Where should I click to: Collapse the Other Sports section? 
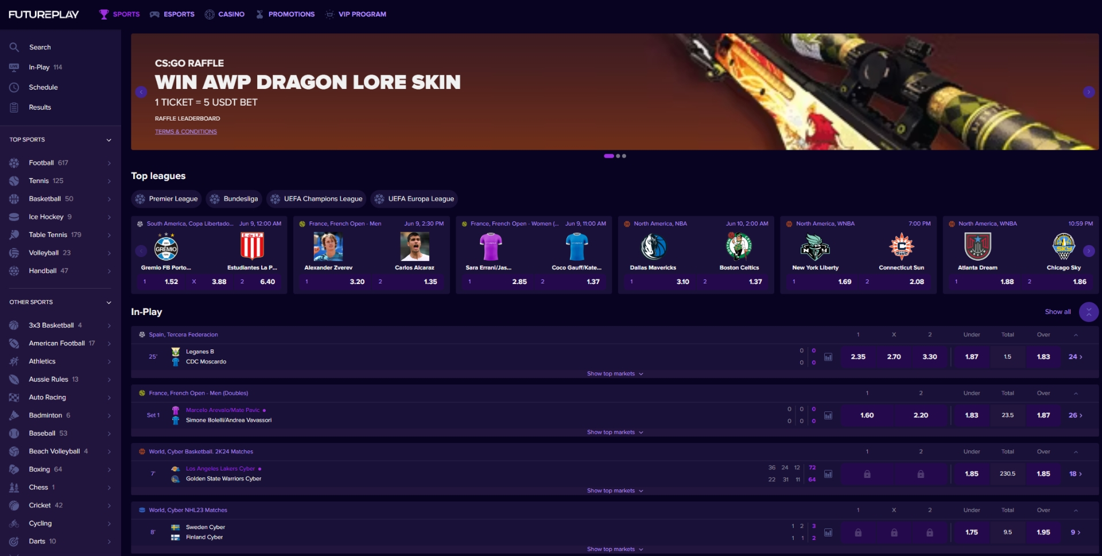coord(108,302)
